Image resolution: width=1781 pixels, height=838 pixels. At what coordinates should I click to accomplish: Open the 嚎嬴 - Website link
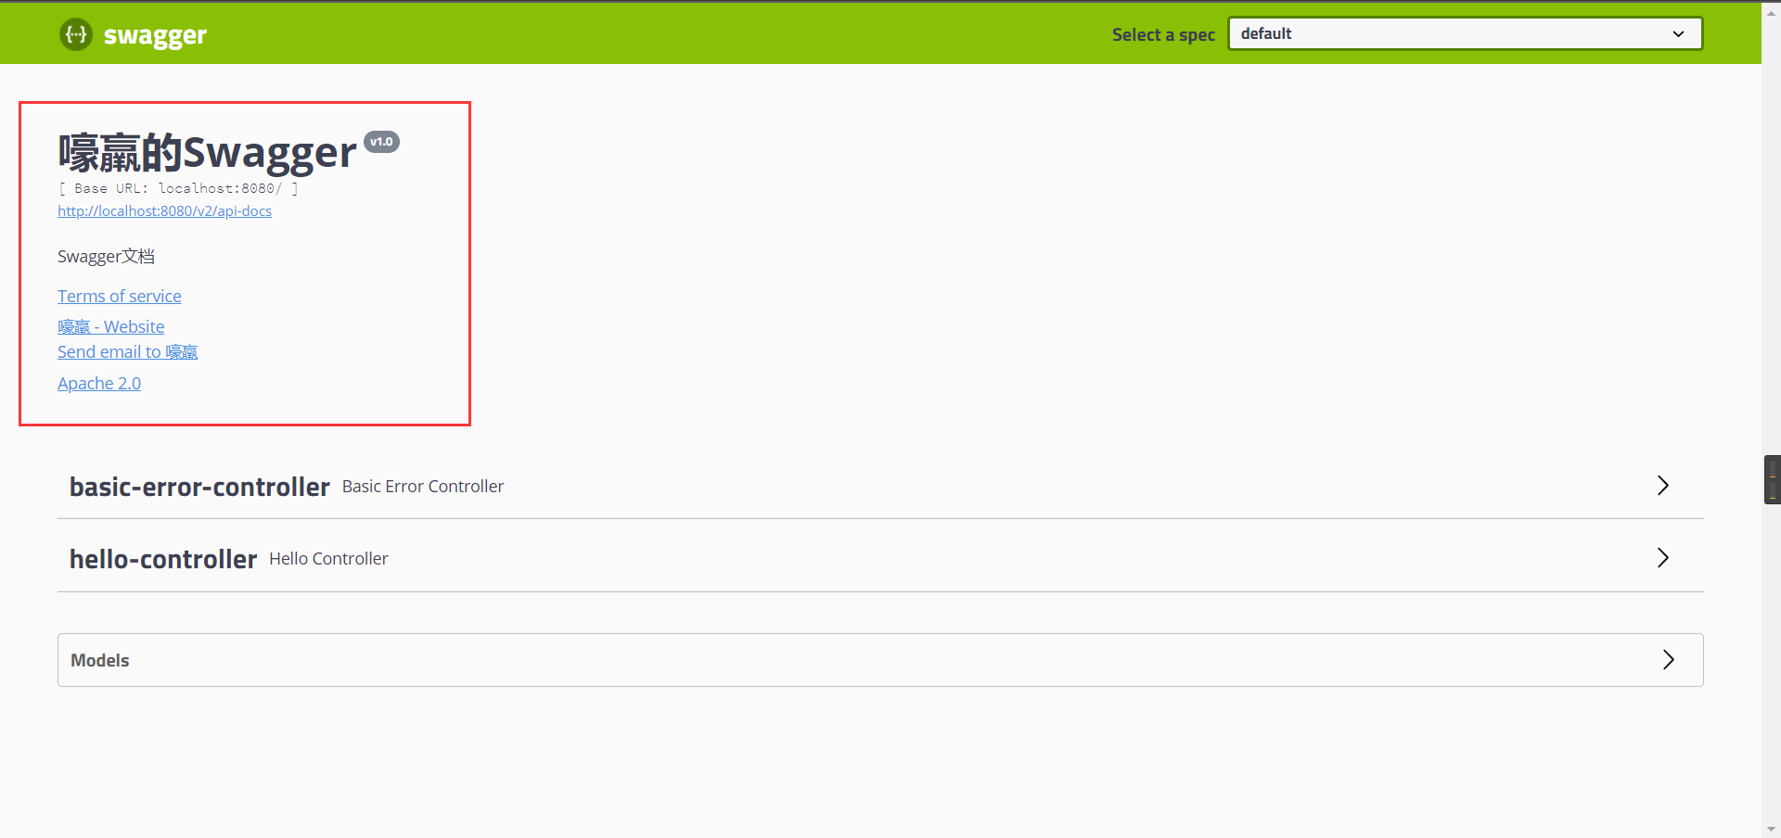[111, 327]
